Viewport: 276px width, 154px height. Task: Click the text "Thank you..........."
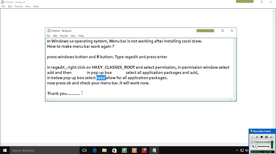64,93
